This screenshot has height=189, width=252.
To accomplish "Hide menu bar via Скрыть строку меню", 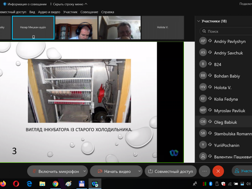I will click(x=70, y=4).
